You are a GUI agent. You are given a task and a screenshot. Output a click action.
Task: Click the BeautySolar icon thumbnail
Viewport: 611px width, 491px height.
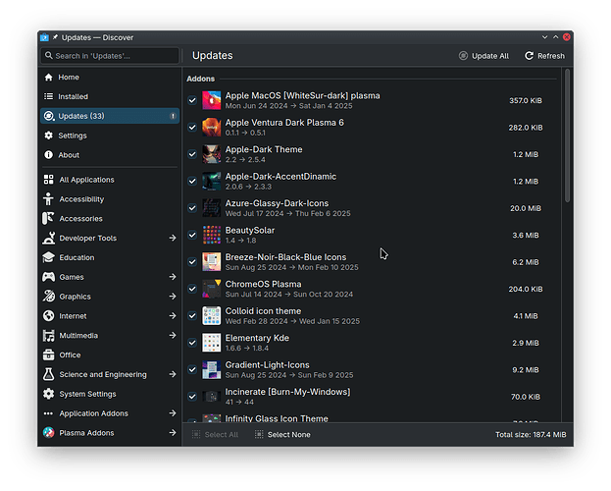[x=212, y=235]
